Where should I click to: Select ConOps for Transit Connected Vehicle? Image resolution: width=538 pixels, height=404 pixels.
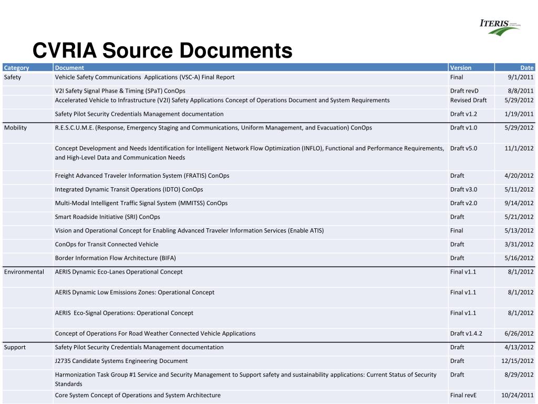106,245
